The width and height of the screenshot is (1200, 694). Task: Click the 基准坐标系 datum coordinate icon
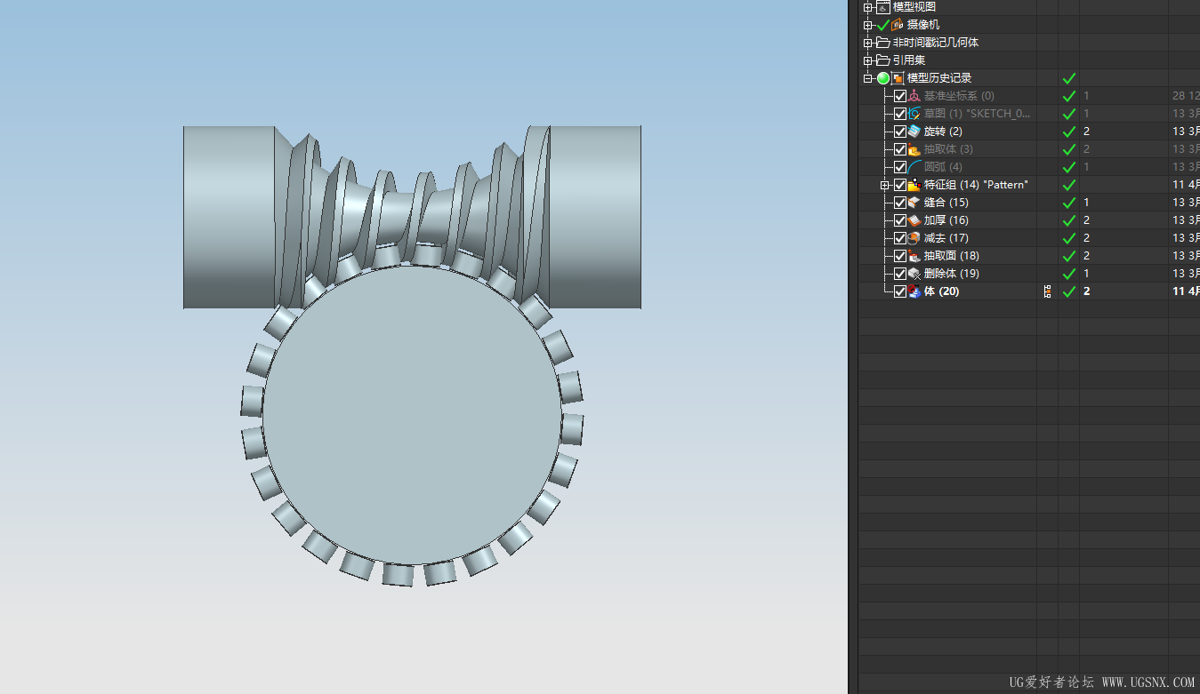pos(914,96)
